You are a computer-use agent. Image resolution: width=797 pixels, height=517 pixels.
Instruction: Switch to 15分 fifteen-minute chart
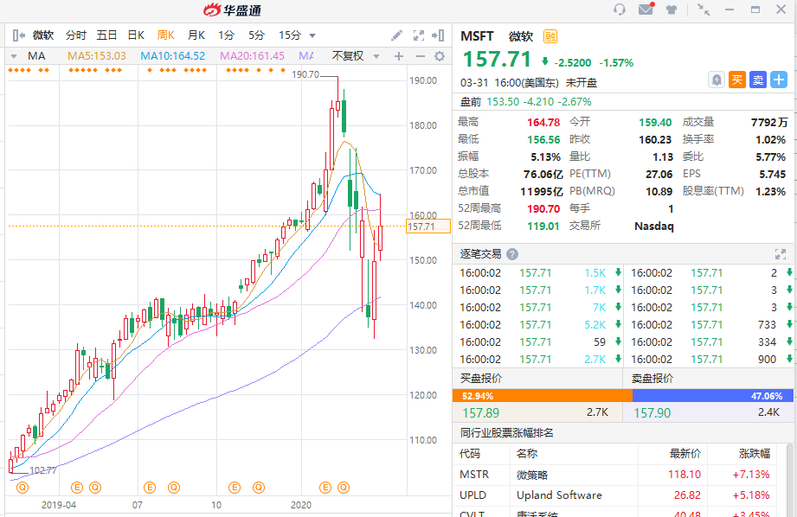coord(290,35)
